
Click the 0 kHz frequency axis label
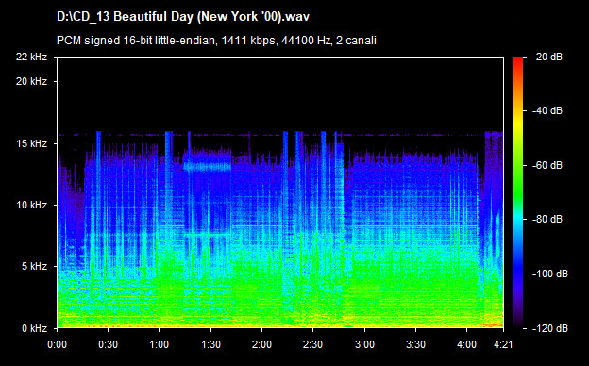(34, 328)
